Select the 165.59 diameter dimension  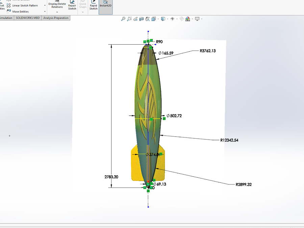click(x=166, y=53)
